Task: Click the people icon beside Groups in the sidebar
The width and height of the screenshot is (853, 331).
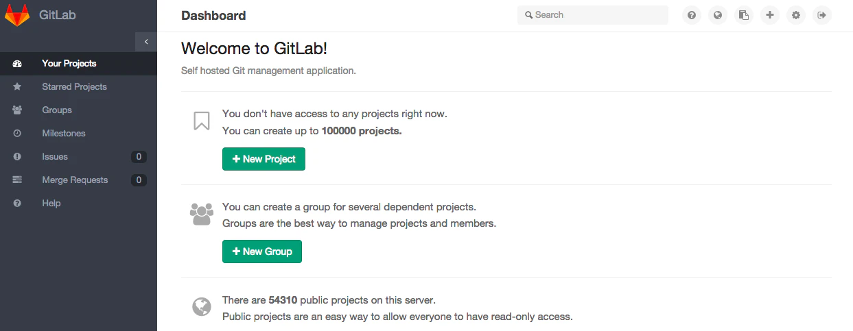Action: [x=17, y=110]
